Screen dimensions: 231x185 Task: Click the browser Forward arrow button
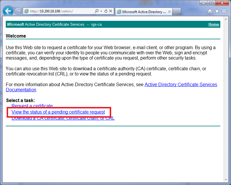click(18, 11)
